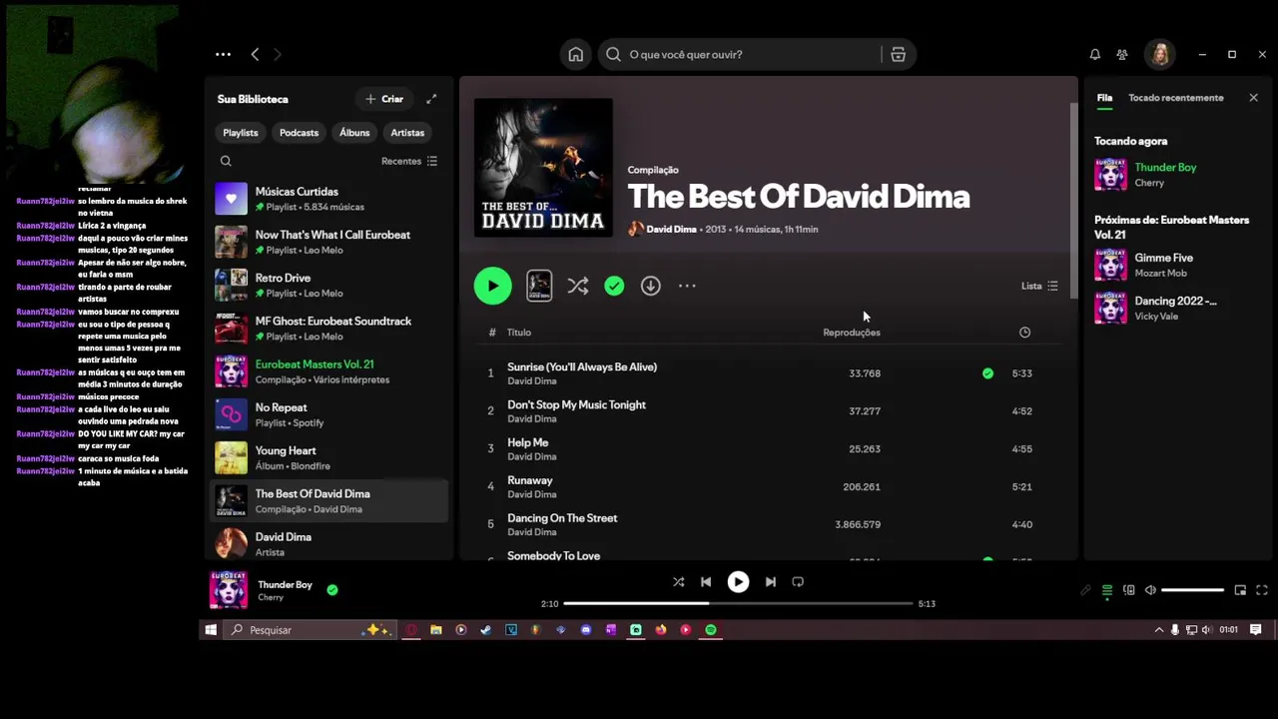Filter the library by Artistas
Viewport: 1278px width, 719px height.
(x=407, y=133)
